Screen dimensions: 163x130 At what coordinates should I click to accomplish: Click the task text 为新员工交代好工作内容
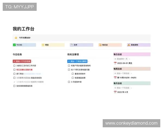(x=26, y=66)
